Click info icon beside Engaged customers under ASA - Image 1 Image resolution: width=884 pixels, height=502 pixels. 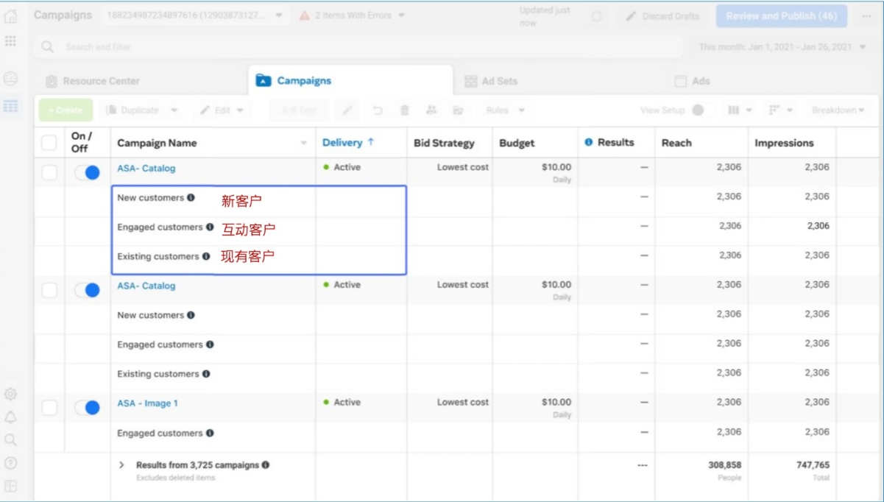coord(210,433)
